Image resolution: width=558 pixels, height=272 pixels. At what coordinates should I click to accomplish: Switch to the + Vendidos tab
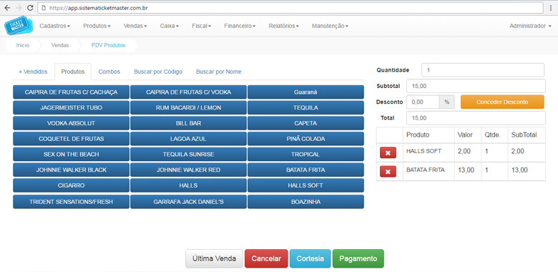point(33,72)
